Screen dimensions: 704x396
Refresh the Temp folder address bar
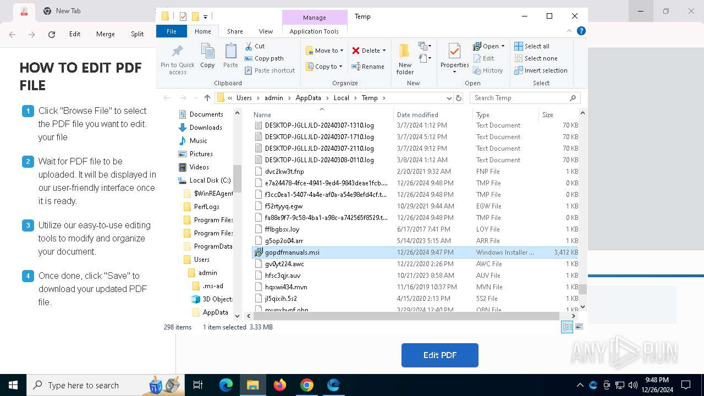pos(458,98)
